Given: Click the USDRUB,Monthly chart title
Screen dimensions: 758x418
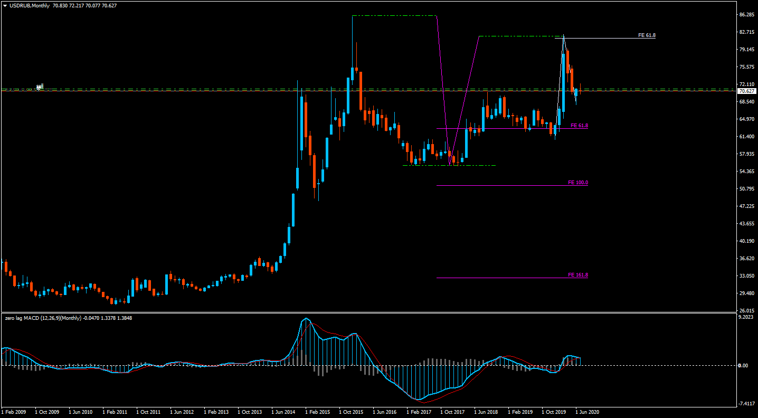Looking at the screenshot, I should 30,5.
